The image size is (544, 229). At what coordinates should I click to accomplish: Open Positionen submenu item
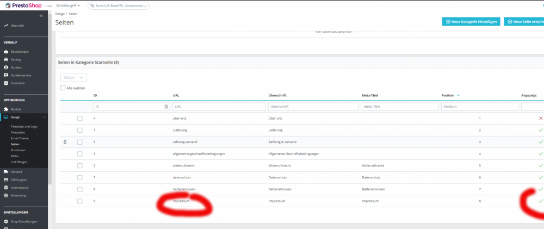tap(18, 150)
